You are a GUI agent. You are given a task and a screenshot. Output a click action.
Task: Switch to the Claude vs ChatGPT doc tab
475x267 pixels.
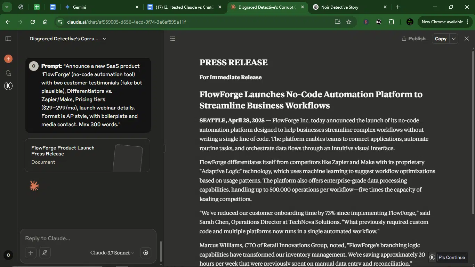click(x=185, y=7)
